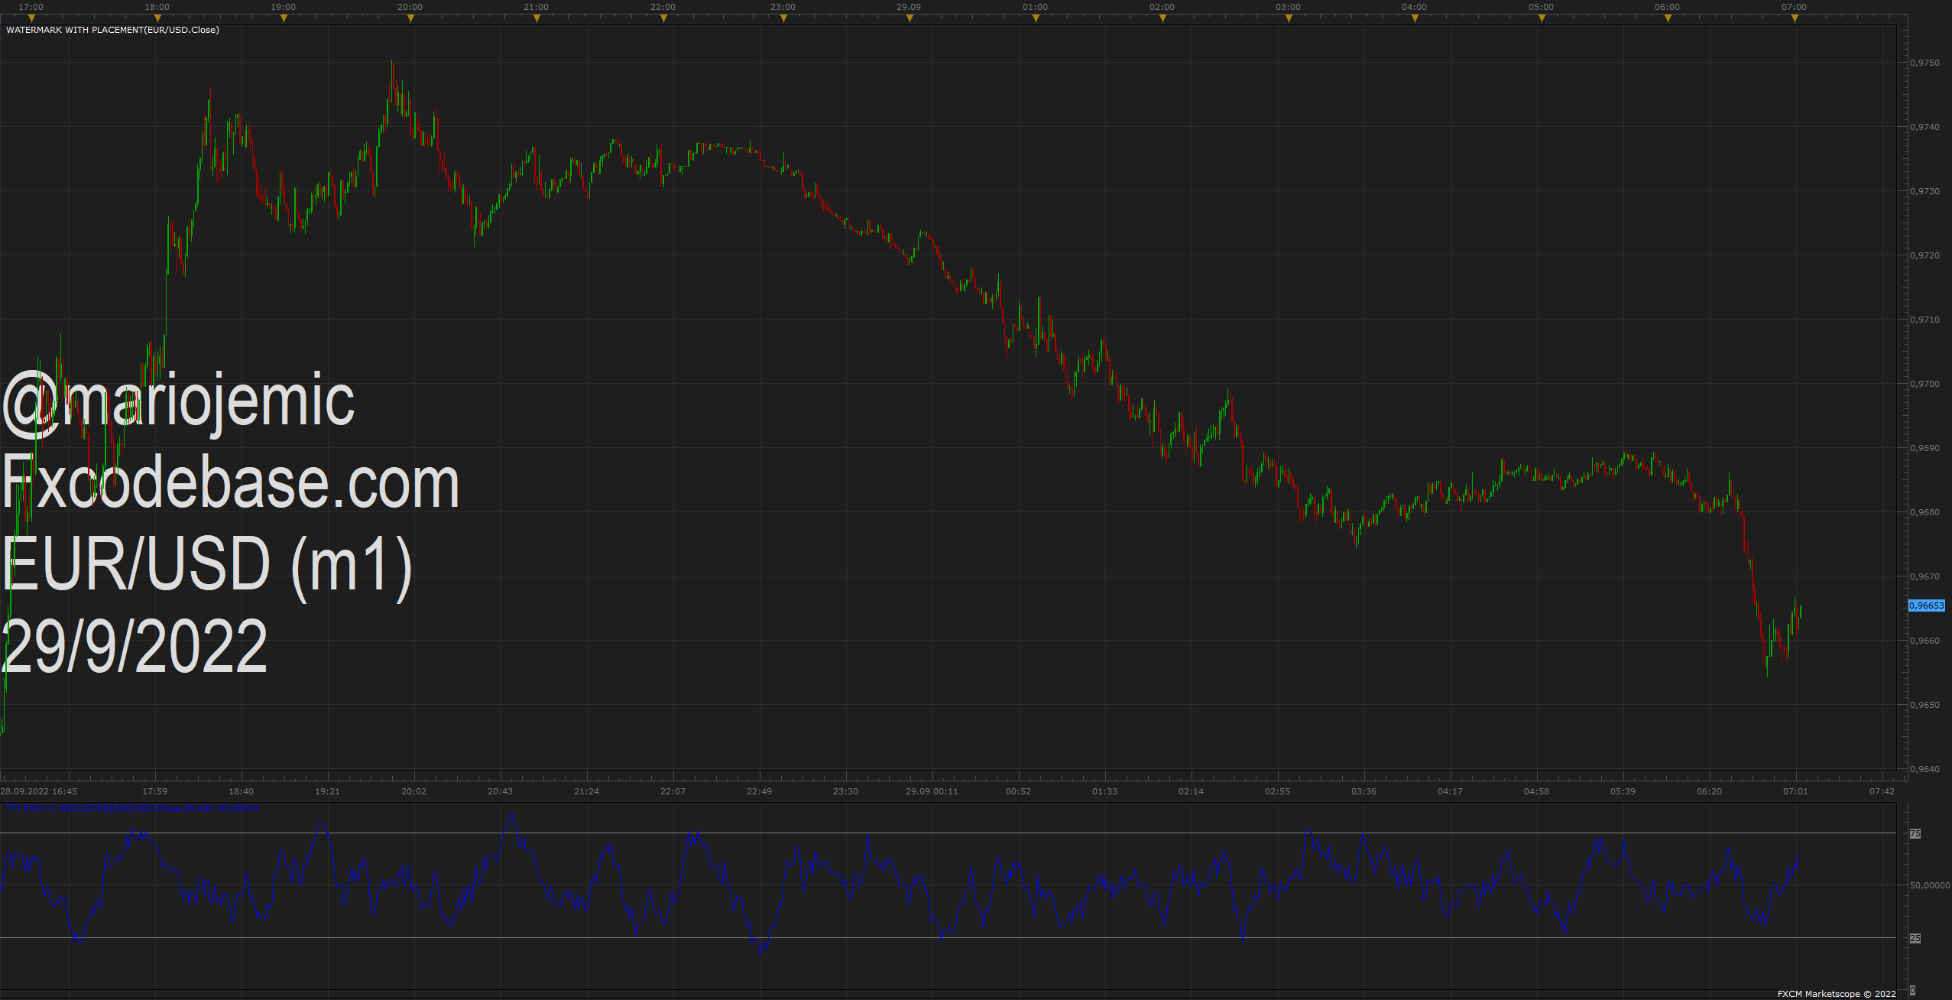Click the 02:55 bottom time label
Image resolution: width=1952 pixels, height=1000 pixels.
point(1278,791)
